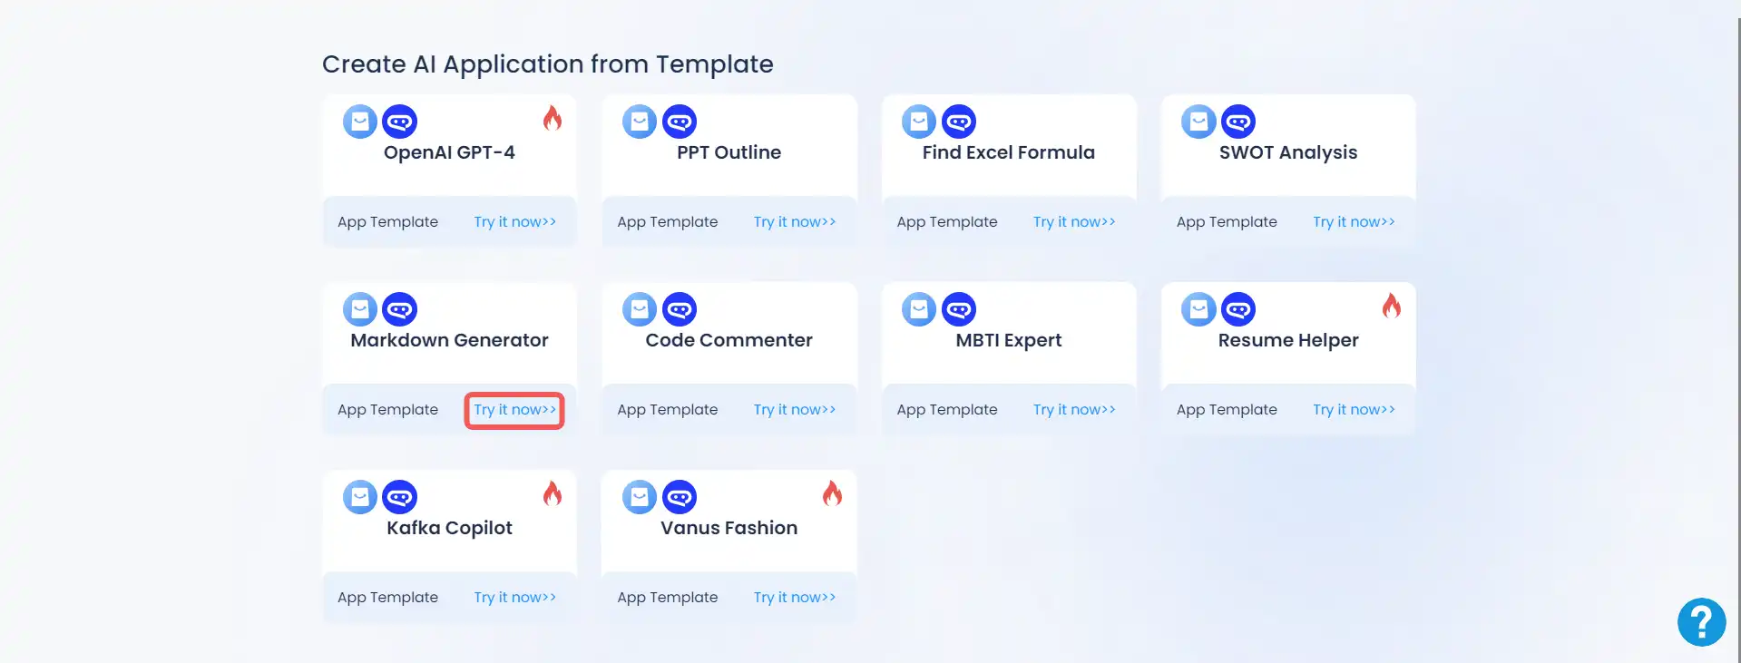Open the Code Commenter template card title
The height and width of the screenshot is (663, 1741).
click(x=729, y=340)
